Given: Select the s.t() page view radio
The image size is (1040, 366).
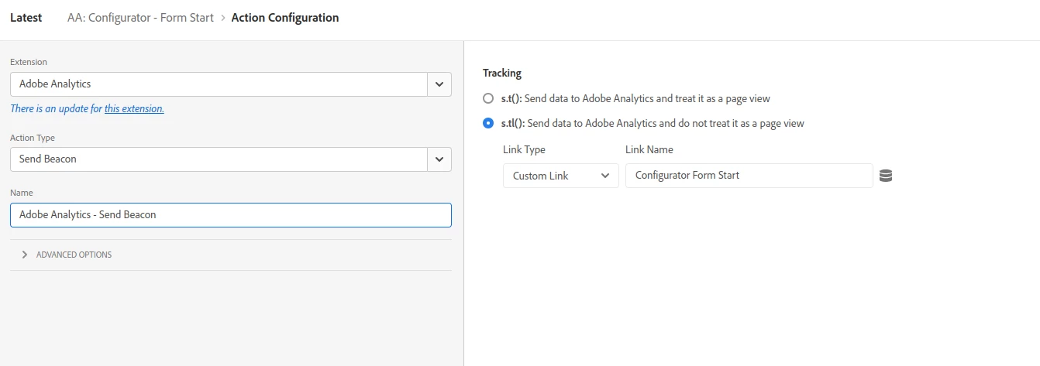Looking at the screenshot, I should (487, 99).
